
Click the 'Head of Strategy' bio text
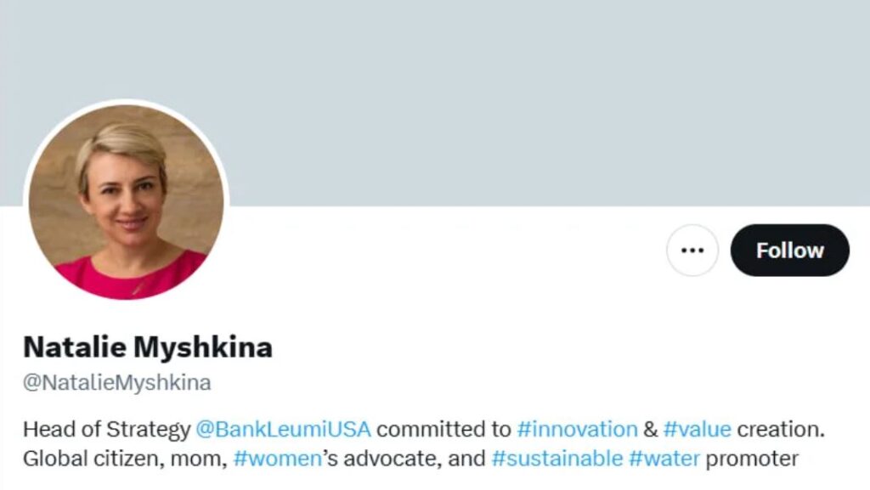[106, 429]
